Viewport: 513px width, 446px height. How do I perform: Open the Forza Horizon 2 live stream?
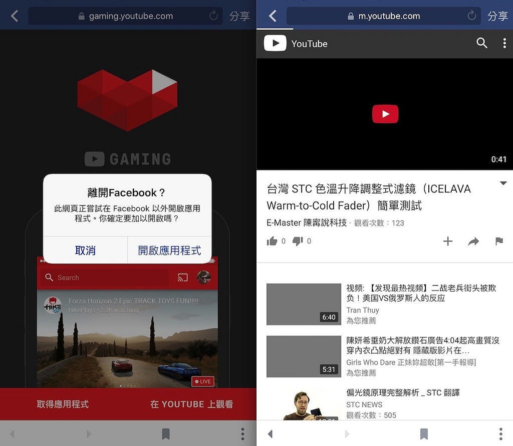127,338
